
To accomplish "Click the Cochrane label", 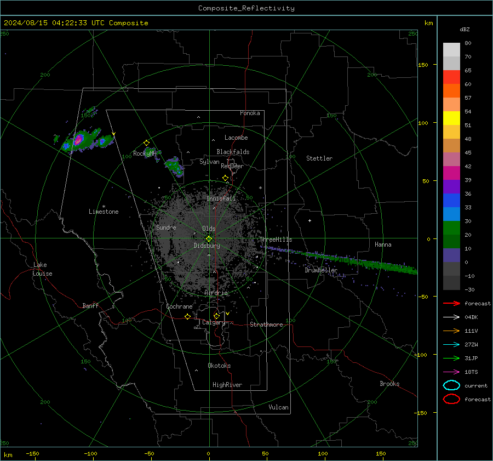I will pos(179,306).
